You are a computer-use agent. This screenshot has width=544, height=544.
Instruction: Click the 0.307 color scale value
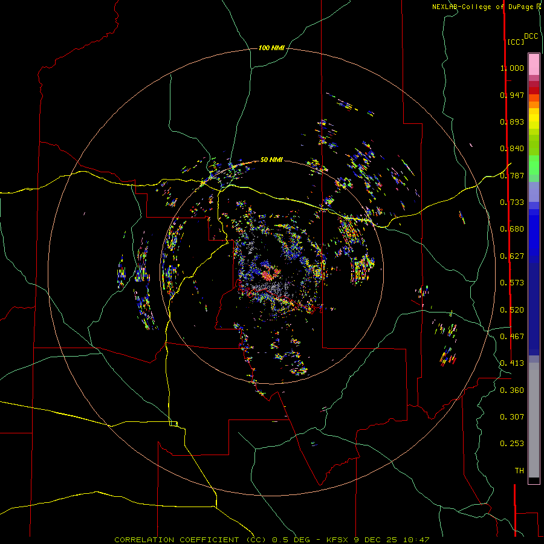[512, 417]
